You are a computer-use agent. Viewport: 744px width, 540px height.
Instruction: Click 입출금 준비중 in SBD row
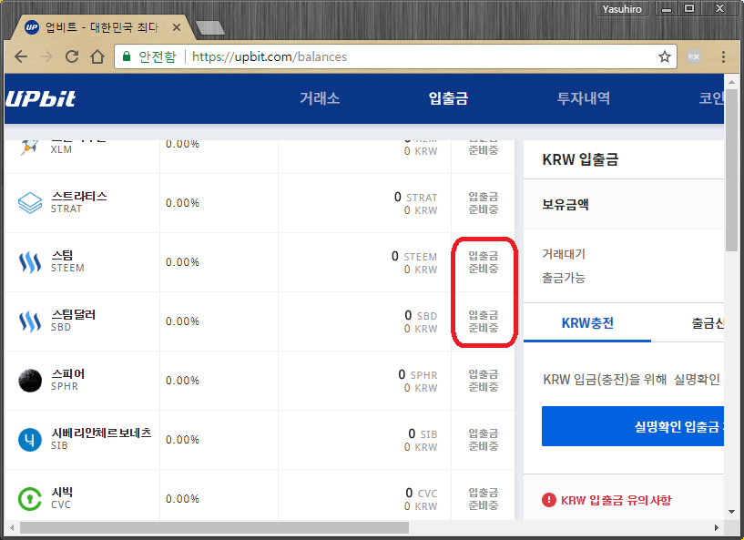tap(484, 321)
